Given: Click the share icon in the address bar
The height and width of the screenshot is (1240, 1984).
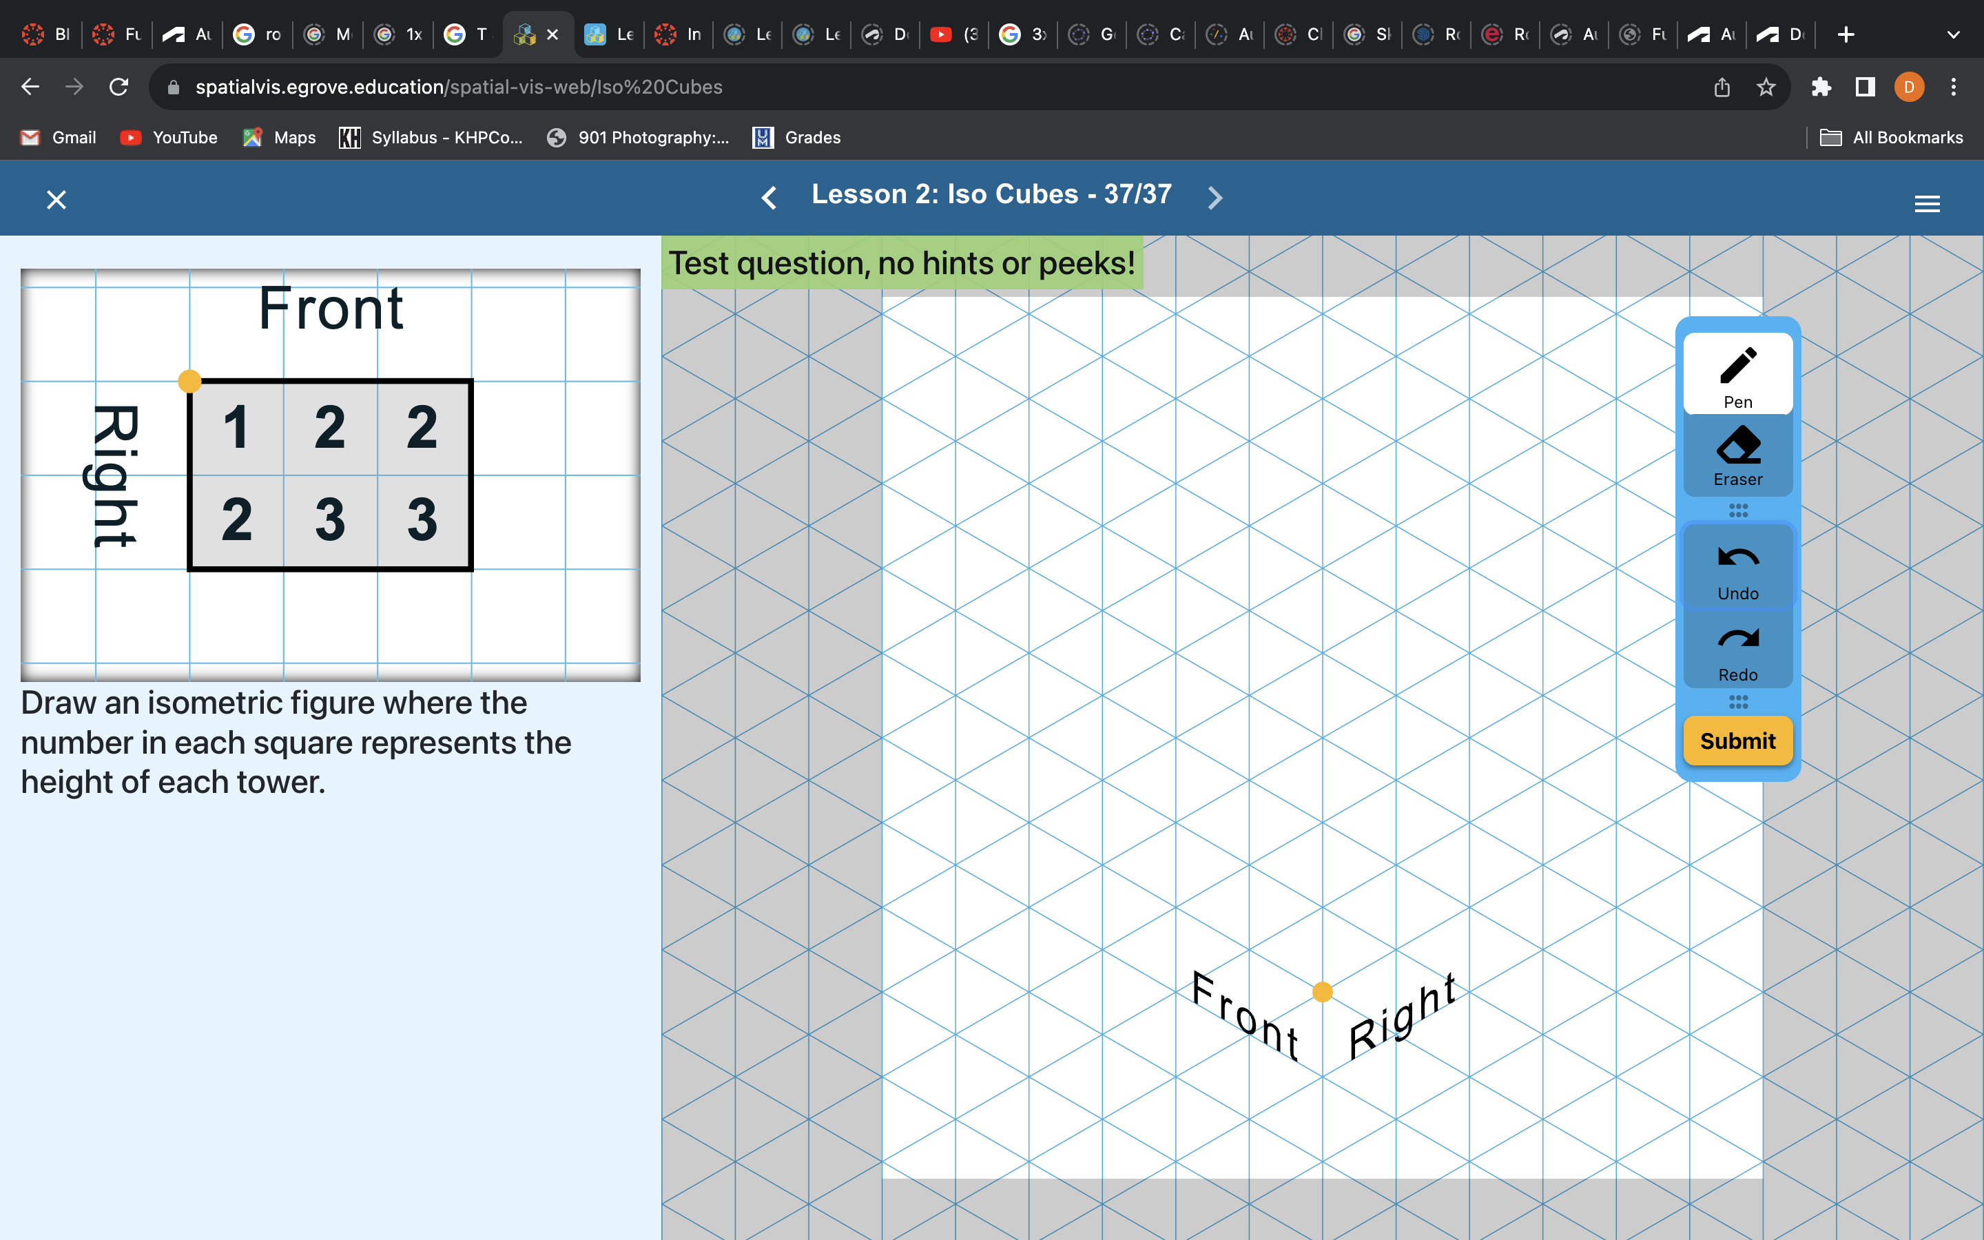Looking at the screenshot, I should pos(1722,86).
